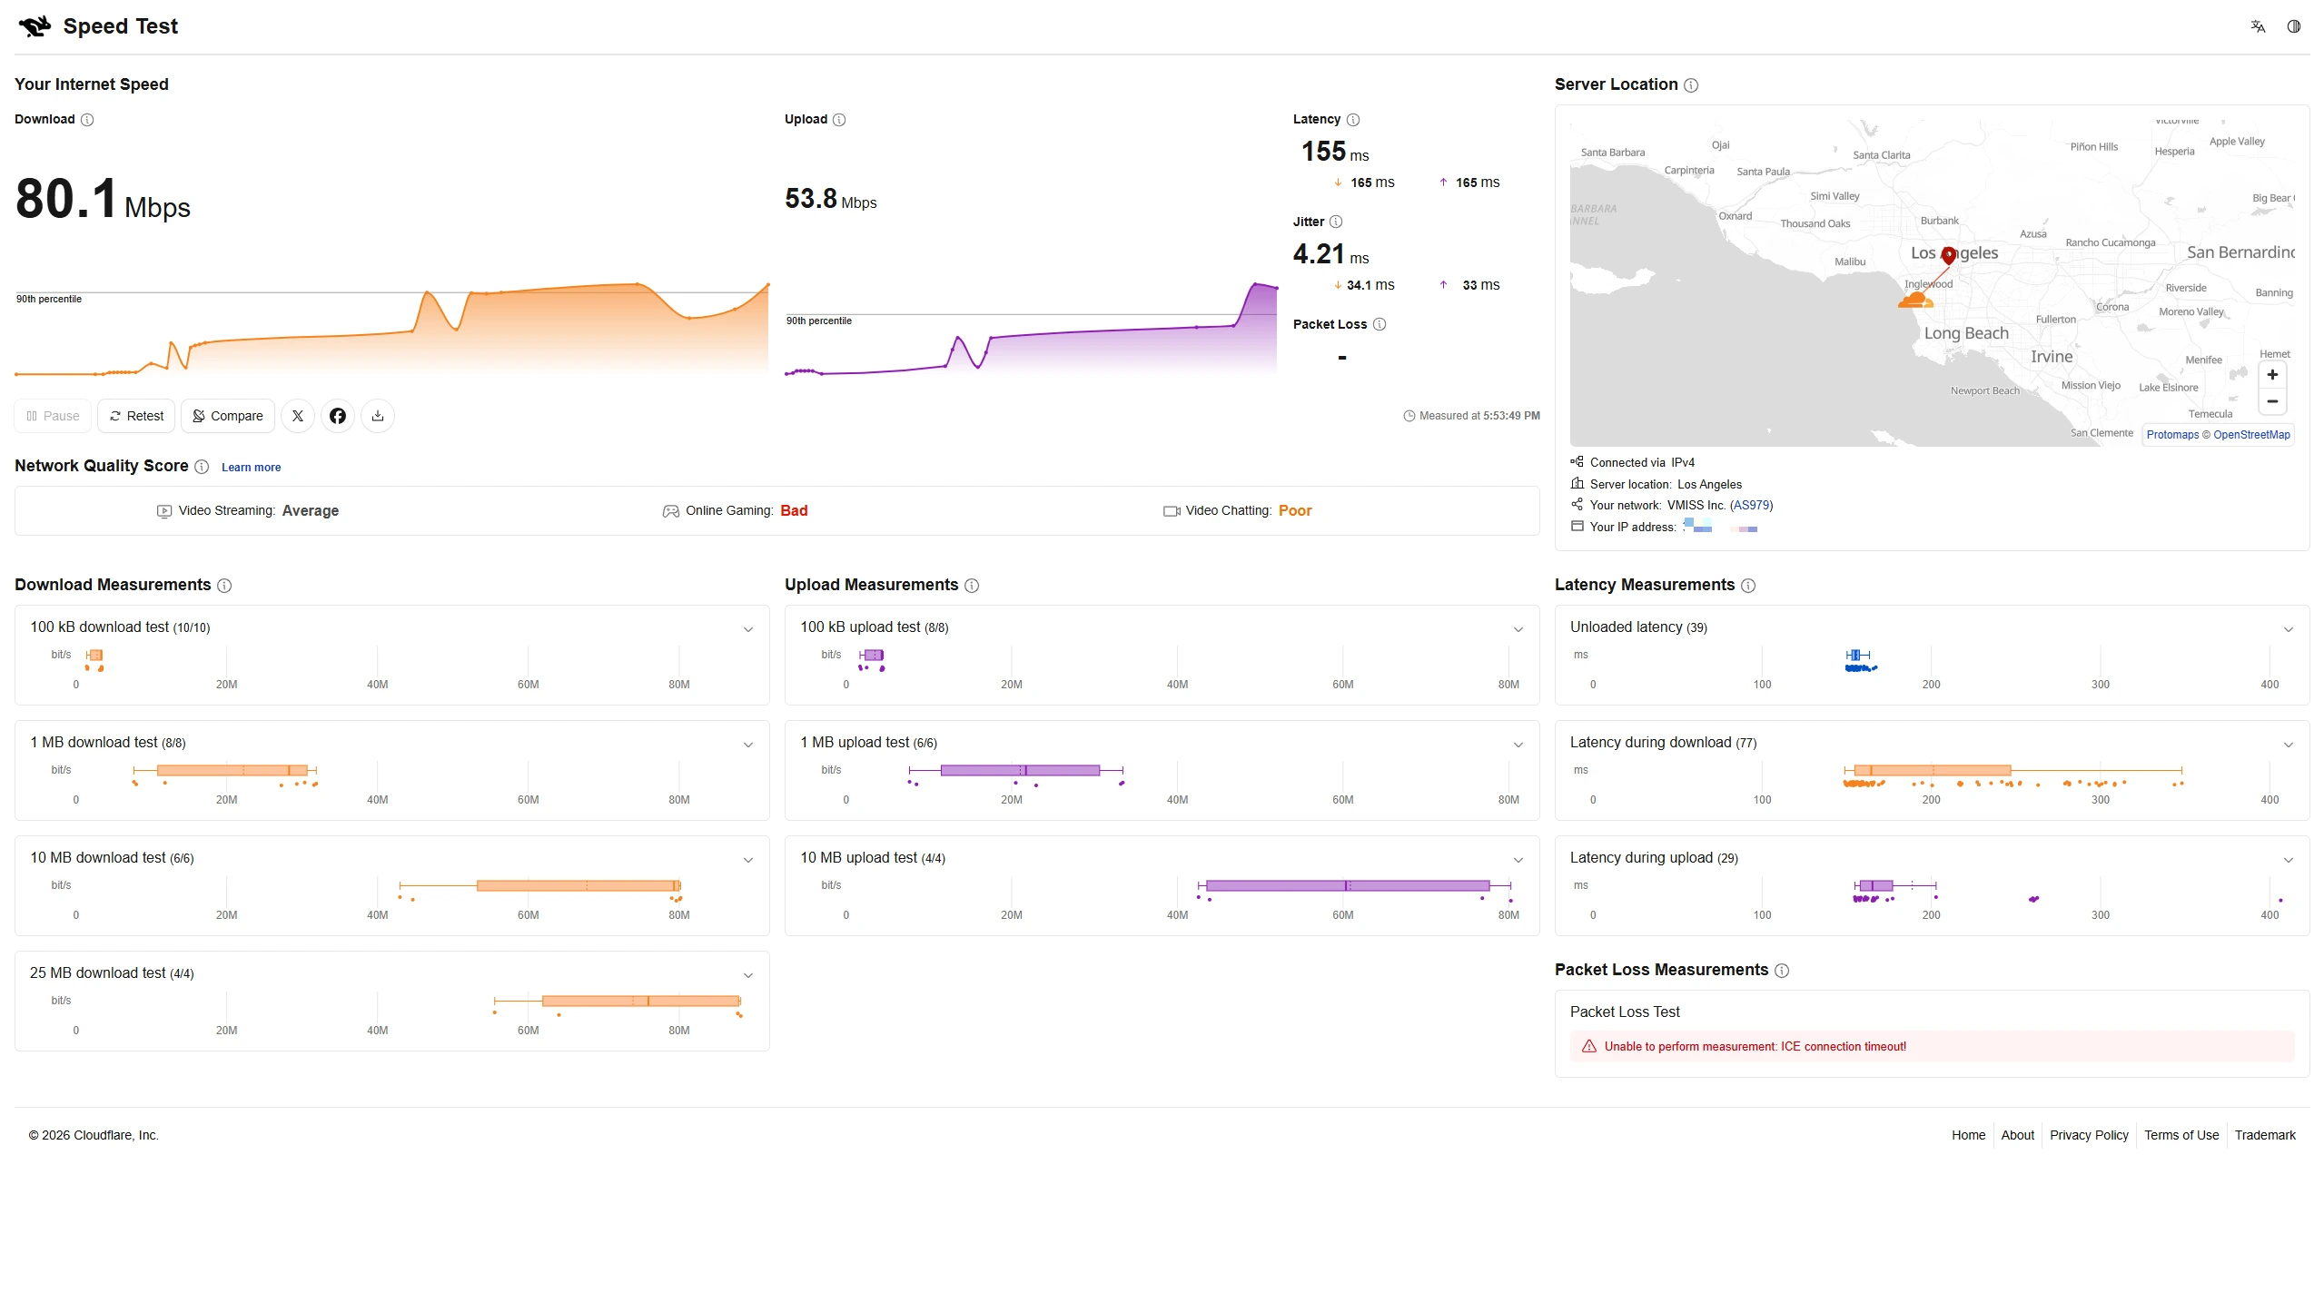
Task: Click the Packet Loss Measurements info icon
Action: click(x=1782, y=971)
